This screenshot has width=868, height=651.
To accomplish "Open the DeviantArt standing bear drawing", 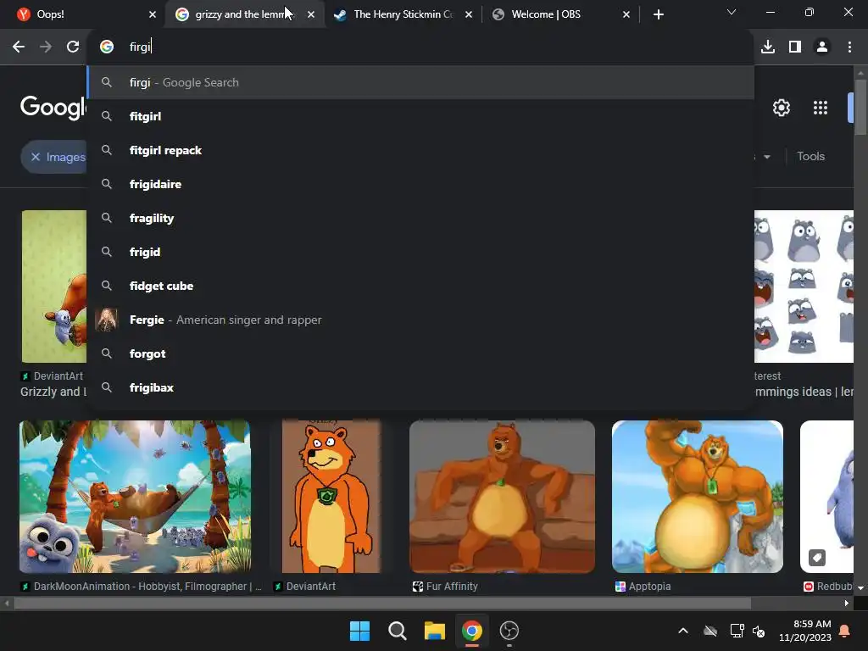I will (331, 497).
